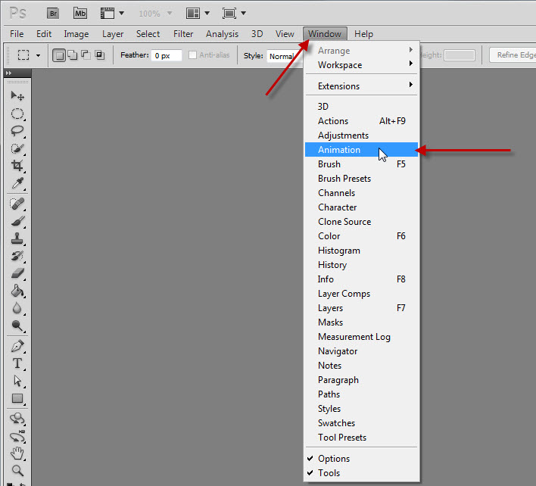Choose Layers from the Window menu
The height and width of the screenshot is (486, 536).
pyautogui.click(x=361, y=308)
